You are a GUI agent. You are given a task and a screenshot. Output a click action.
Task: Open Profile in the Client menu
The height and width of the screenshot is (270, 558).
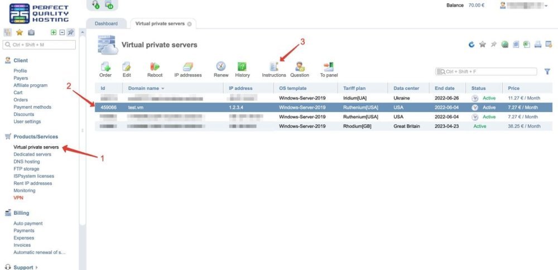pyautogui.click(x=20, y=71)
